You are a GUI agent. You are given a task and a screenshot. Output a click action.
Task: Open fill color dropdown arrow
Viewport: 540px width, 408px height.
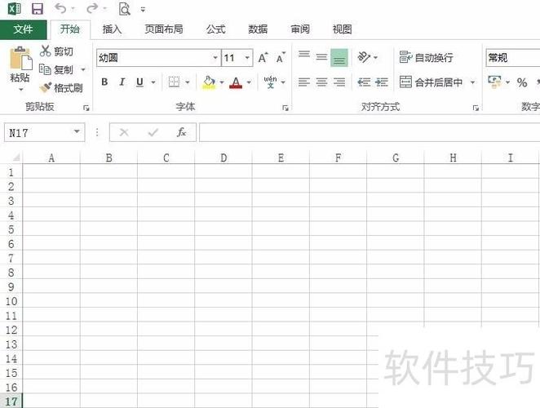(x=222, y=82)
